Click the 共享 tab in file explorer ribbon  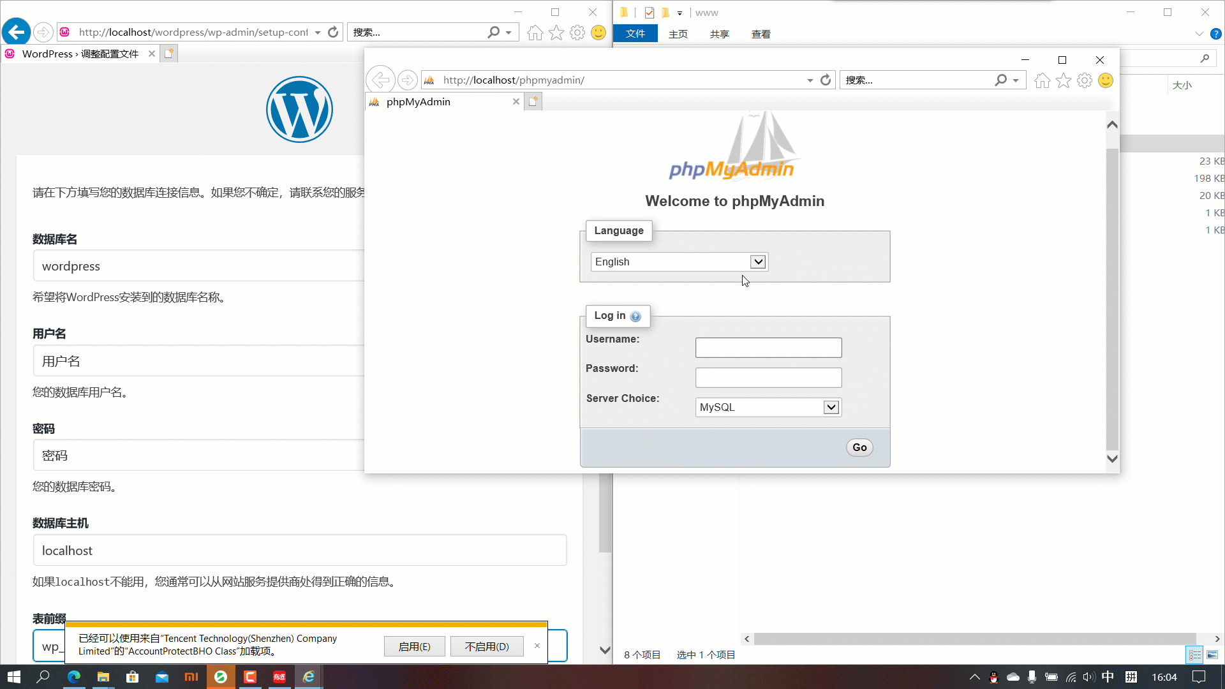click(x=720, y=34)
